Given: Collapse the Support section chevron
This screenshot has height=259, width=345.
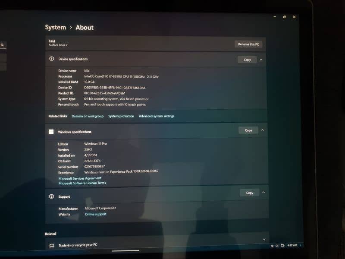Looking at the screenshot, I should 263,193.
